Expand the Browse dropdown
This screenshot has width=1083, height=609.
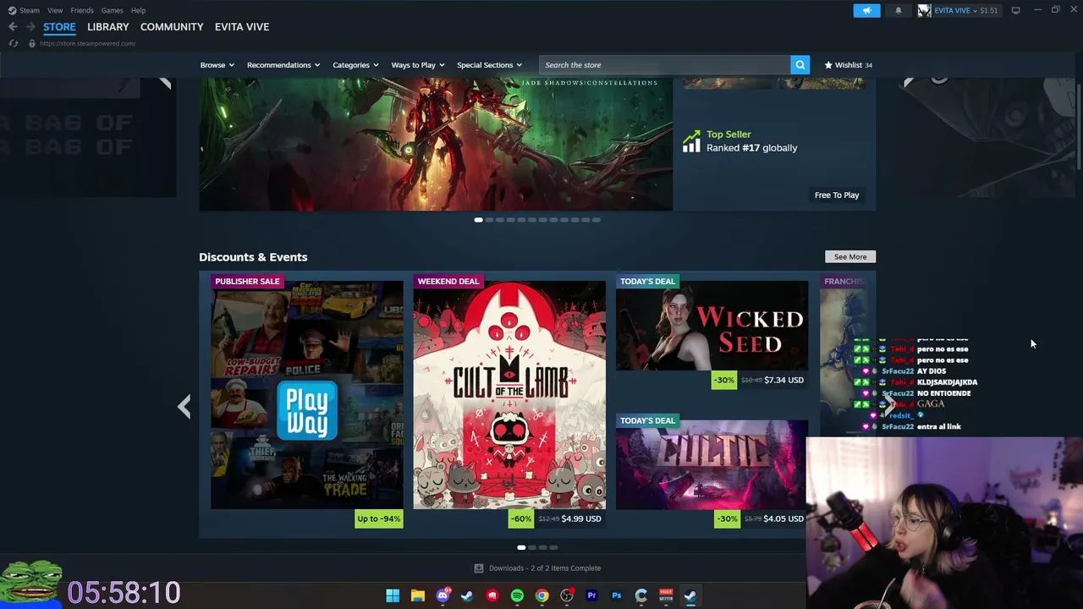(x=217, y=65)
